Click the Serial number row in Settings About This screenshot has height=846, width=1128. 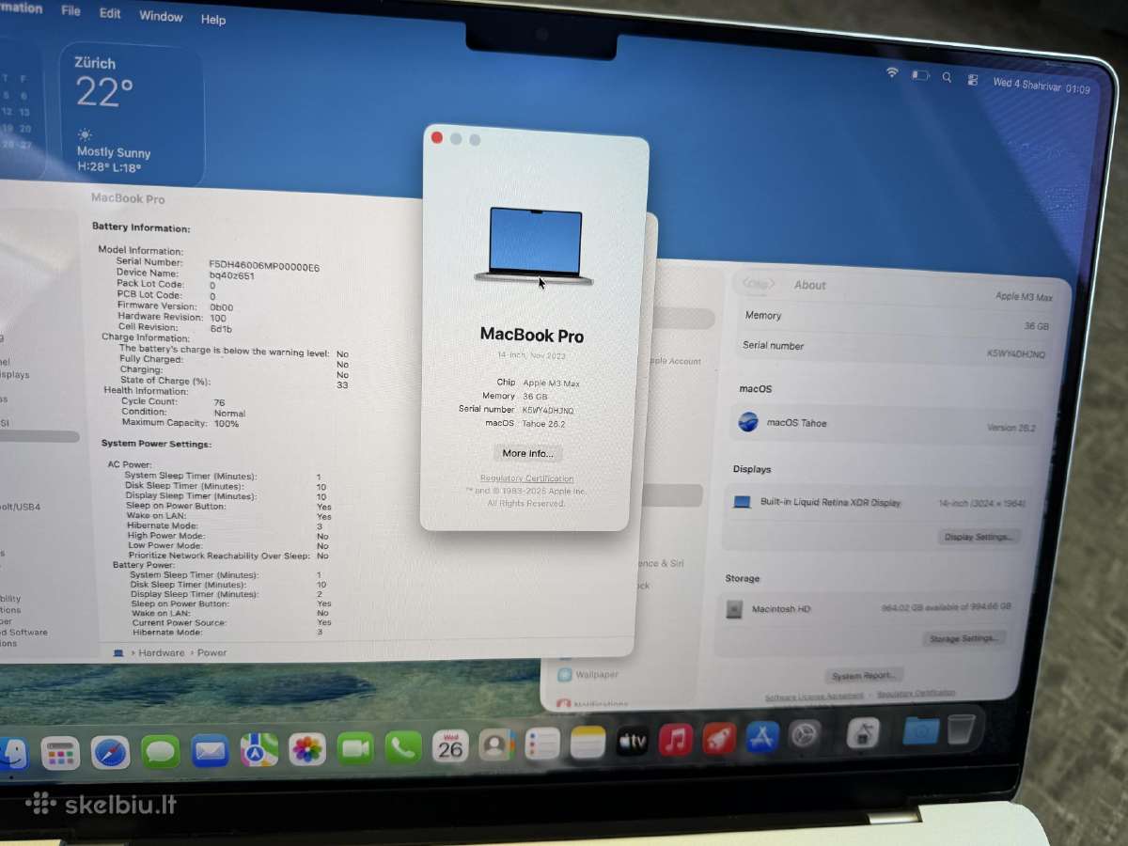point(893,350)
